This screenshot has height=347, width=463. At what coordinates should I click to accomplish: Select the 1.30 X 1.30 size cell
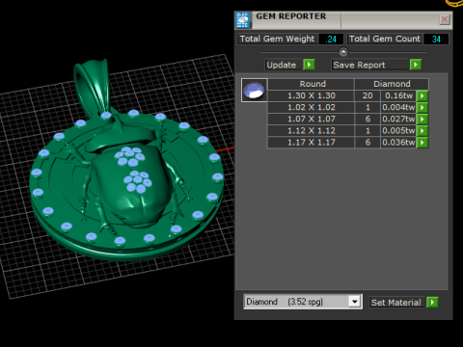tap(311, 95)
